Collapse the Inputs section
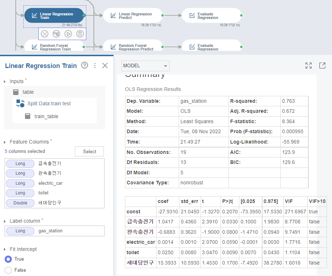The height and width of the screenshot is (276, 332). 5,82
